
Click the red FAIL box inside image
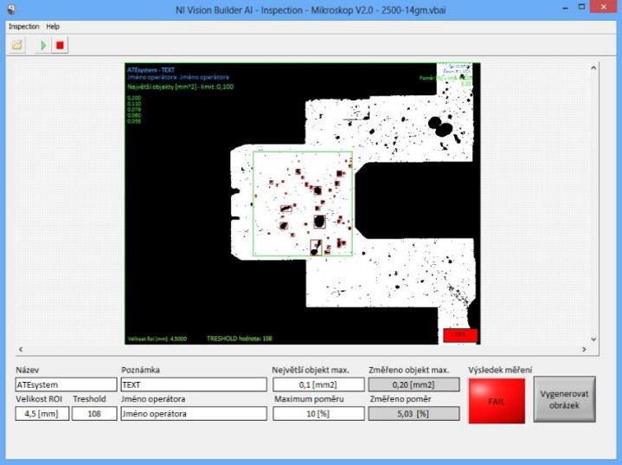460,335
